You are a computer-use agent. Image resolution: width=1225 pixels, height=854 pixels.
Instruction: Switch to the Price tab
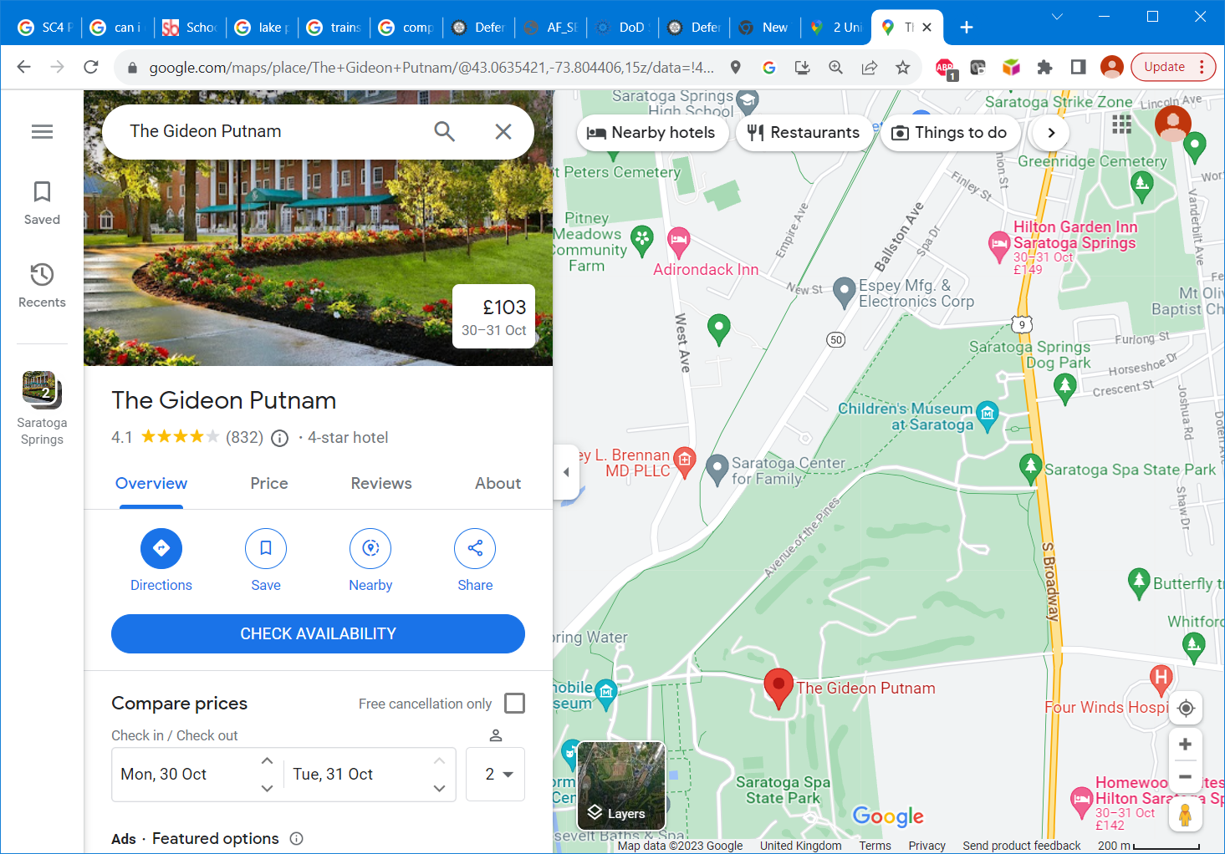[x=269, y=484]
